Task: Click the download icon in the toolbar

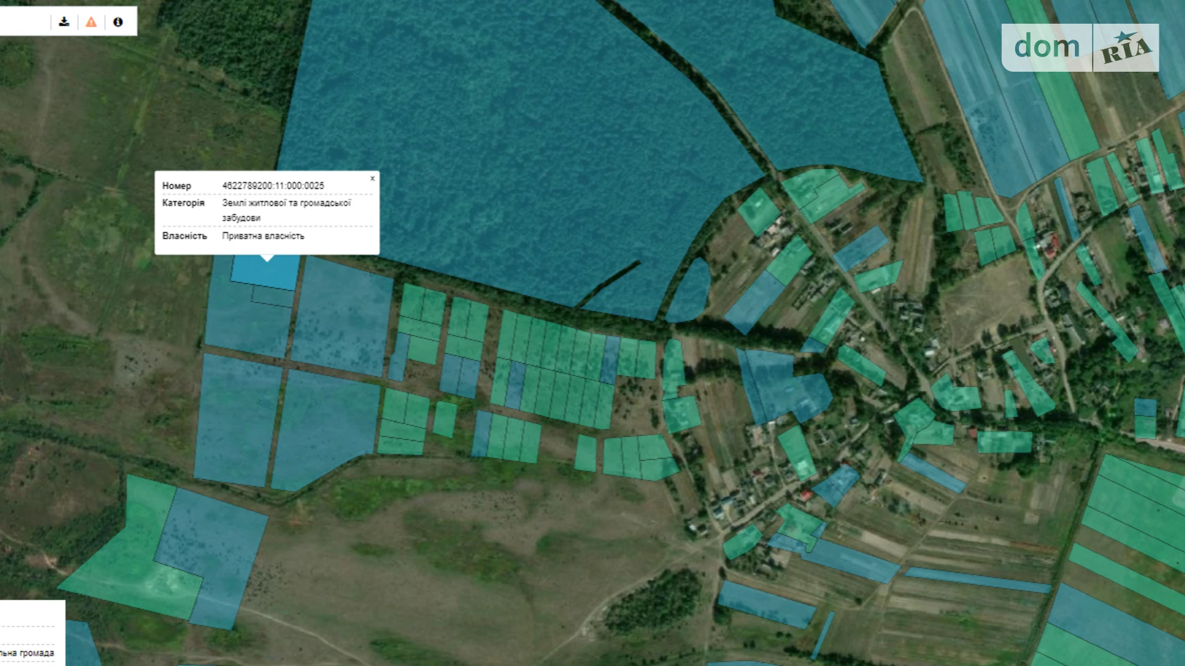Action: click(x=64, y=22)
